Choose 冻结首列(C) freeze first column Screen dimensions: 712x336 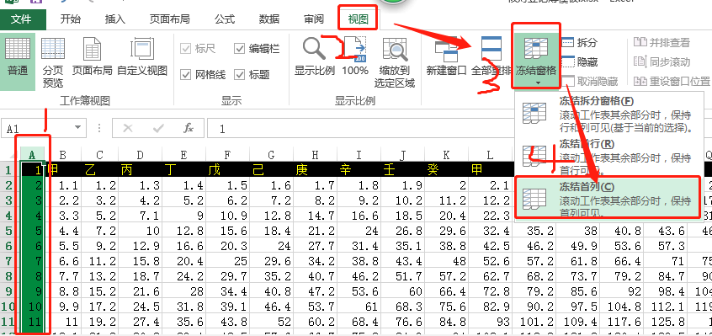coord(609,198)
